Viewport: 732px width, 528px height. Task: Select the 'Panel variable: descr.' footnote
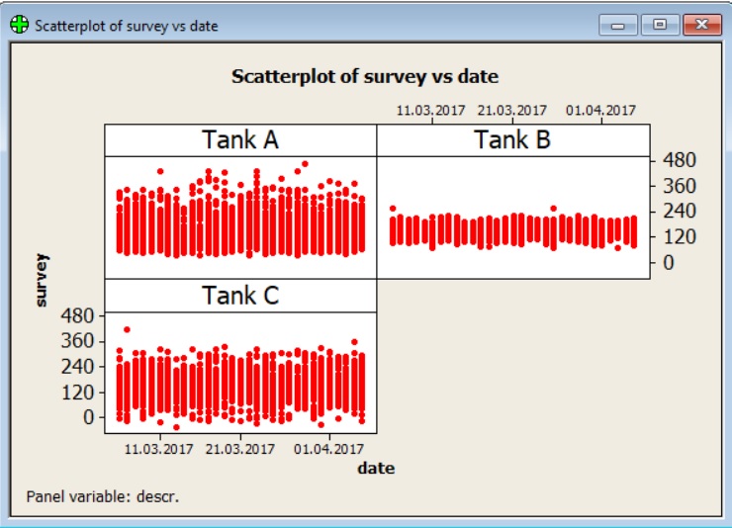coord(103,495)
